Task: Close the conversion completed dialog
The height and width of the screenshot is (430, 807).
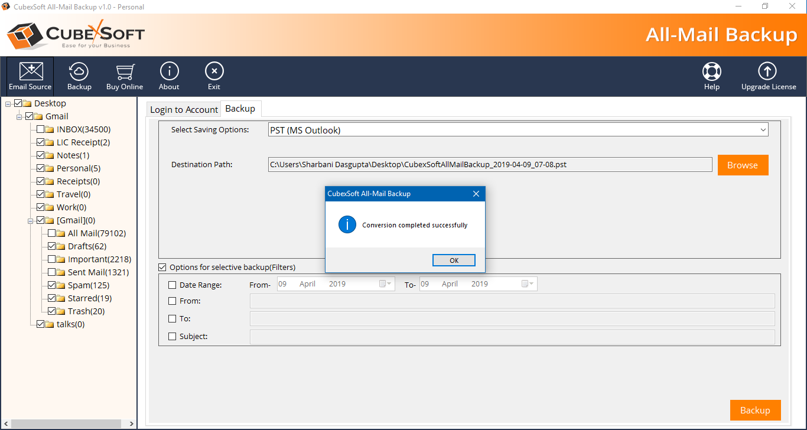Action: [x=476, y=194]
